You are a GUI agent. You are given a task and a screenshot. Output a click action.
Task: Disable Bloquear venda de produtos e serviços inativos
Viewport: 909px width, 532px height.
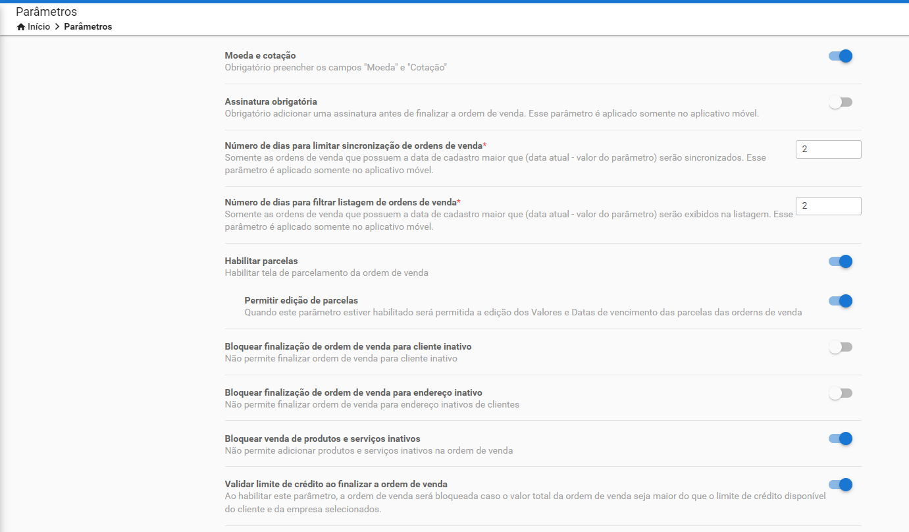841,439
